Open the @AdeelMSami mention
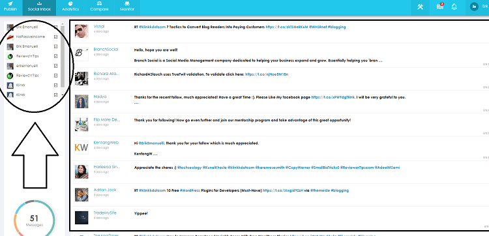Viewport: 489px width, 236px height. [x=387, y=168]
